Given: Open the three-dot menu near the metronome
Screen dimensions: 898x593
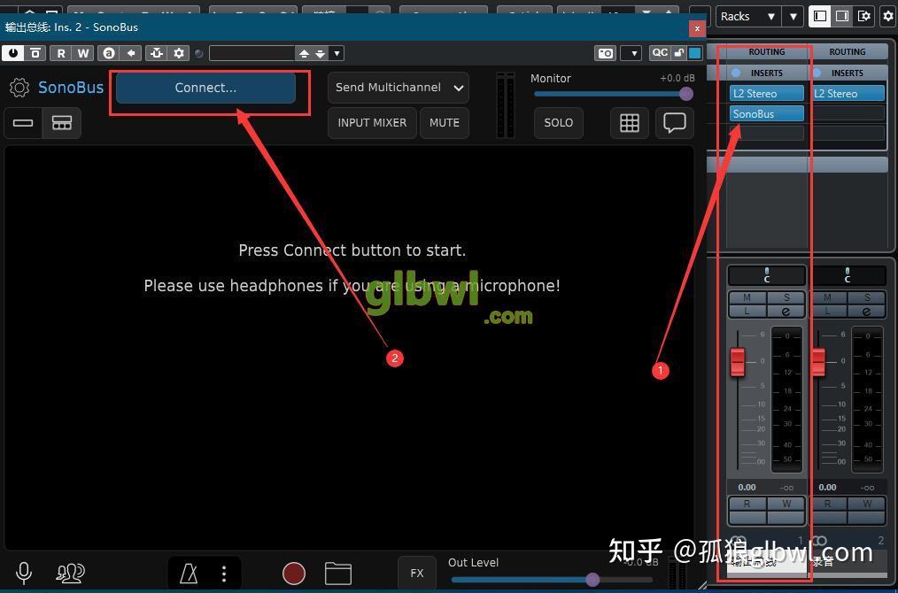Looking at the screenshot, I should pyautogui.click(x=223, y=574).
